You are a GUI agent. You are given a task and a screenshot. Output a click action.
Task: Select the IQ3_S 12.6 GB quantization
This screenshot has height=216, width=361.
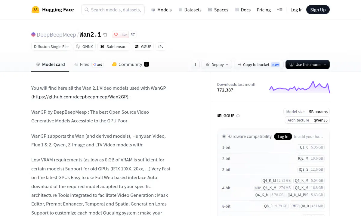click(311, 169)
